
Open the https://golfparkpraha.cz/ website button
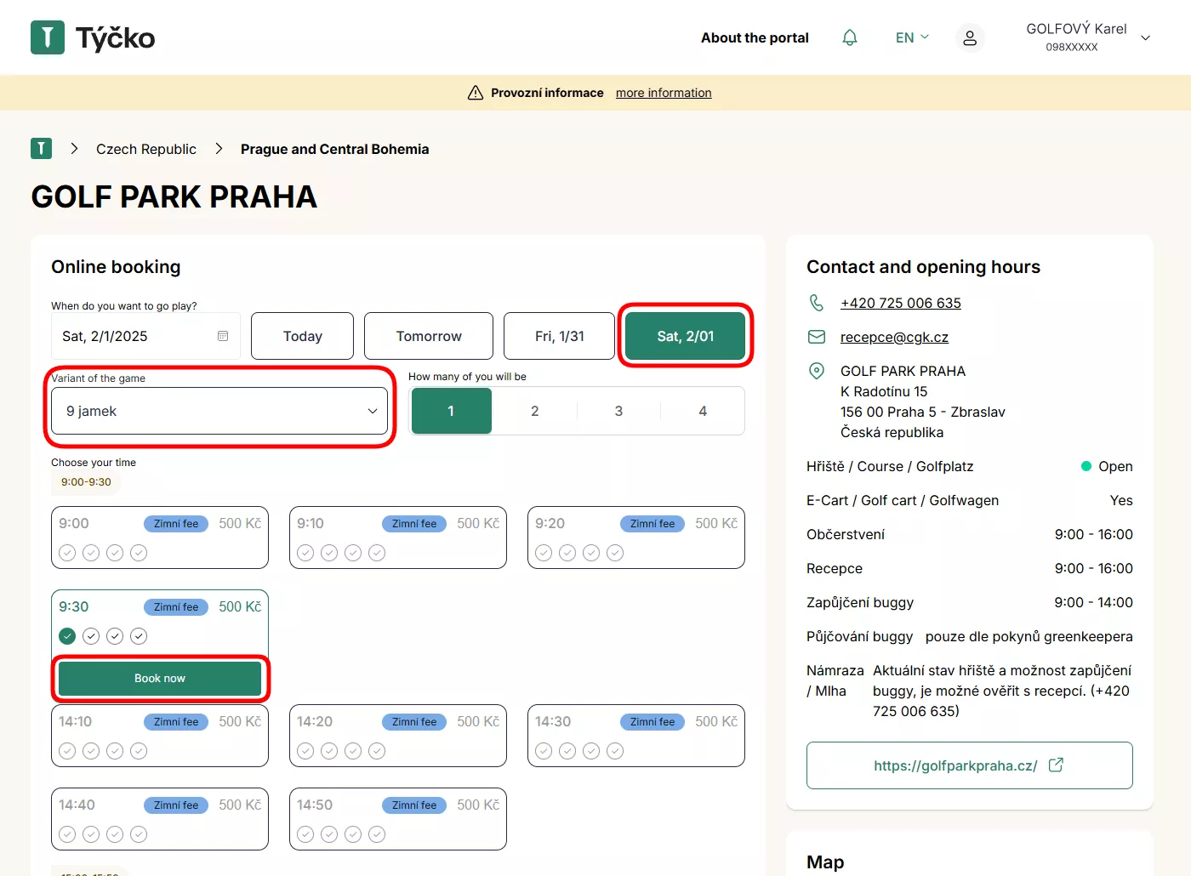coord(970,765)
